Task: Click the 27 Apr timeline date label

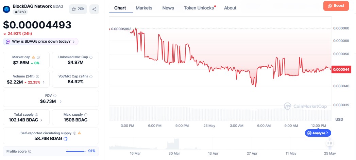Action: [252, 154]
